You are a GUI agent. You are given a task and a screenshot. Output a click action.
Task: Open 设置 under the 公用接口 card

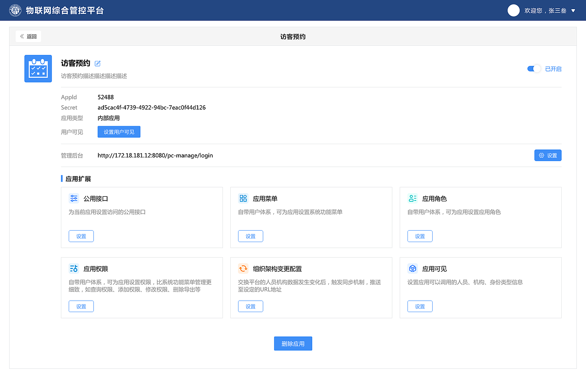pos(81,236)
